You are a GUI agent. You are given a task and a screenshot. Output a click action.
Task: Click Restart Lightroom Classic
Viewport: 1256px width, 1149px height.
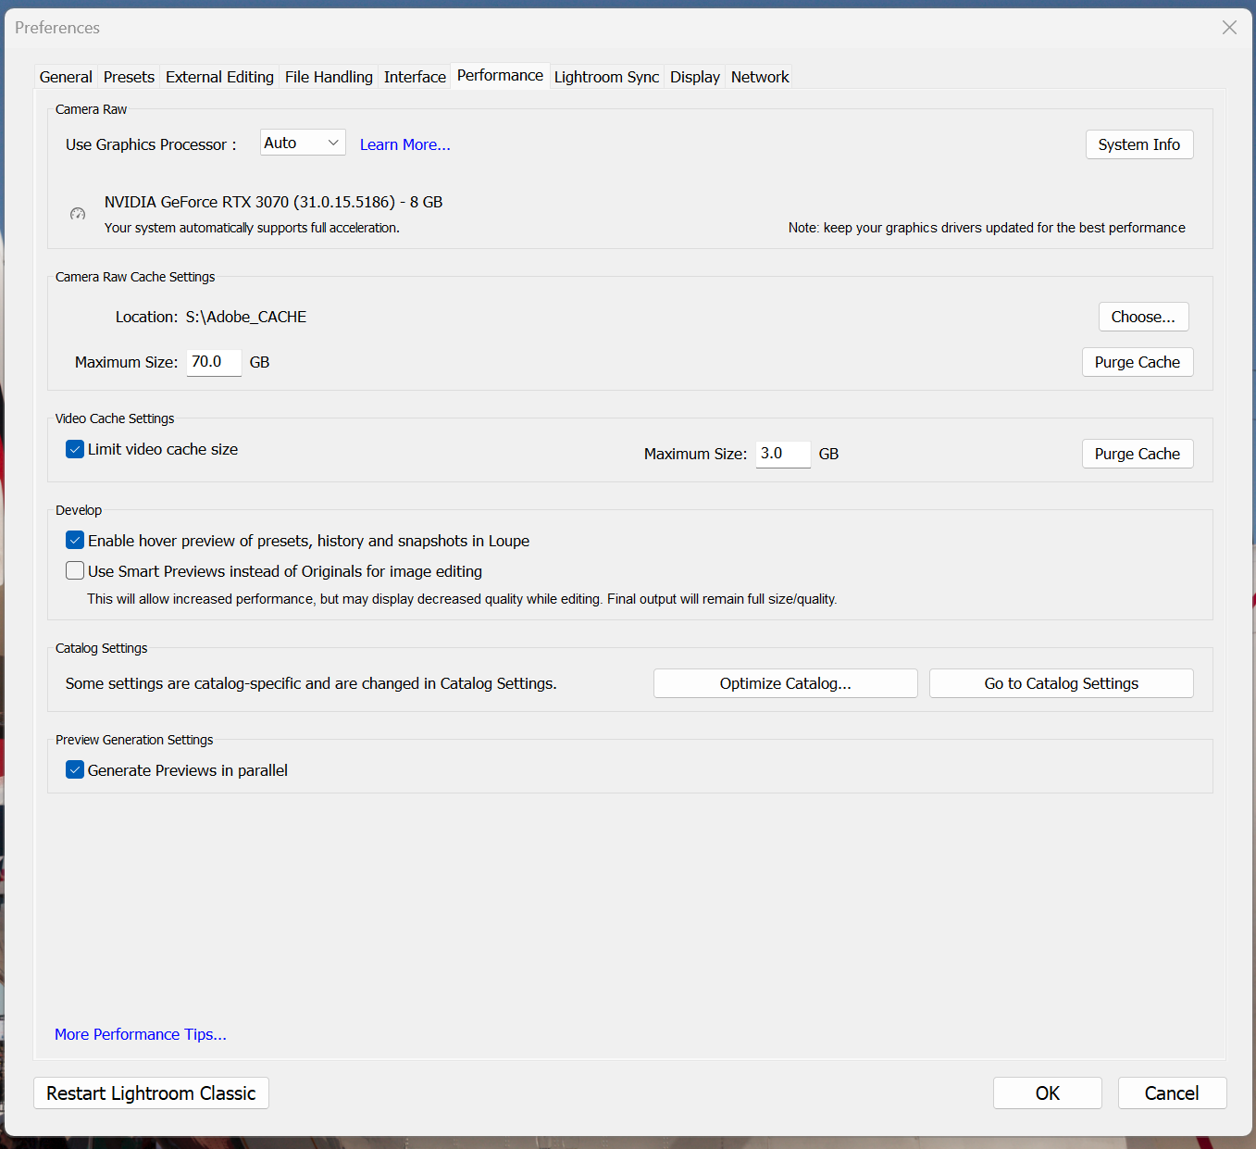(x=151, y=1093)
